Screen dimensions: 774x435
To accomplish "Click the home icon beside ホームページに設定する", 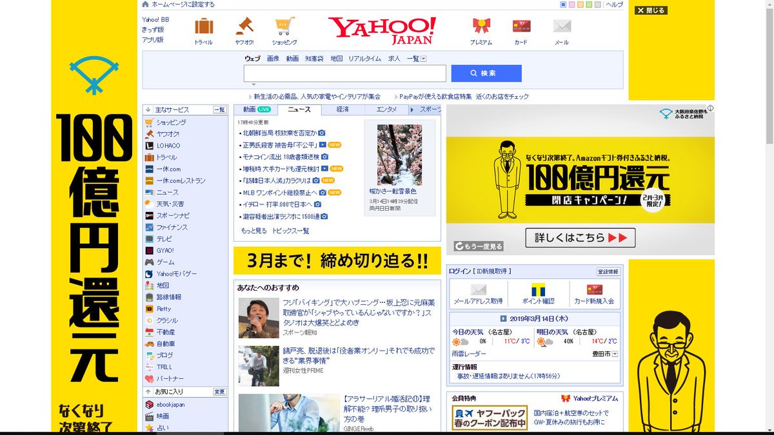I will [x=145, y=5].
